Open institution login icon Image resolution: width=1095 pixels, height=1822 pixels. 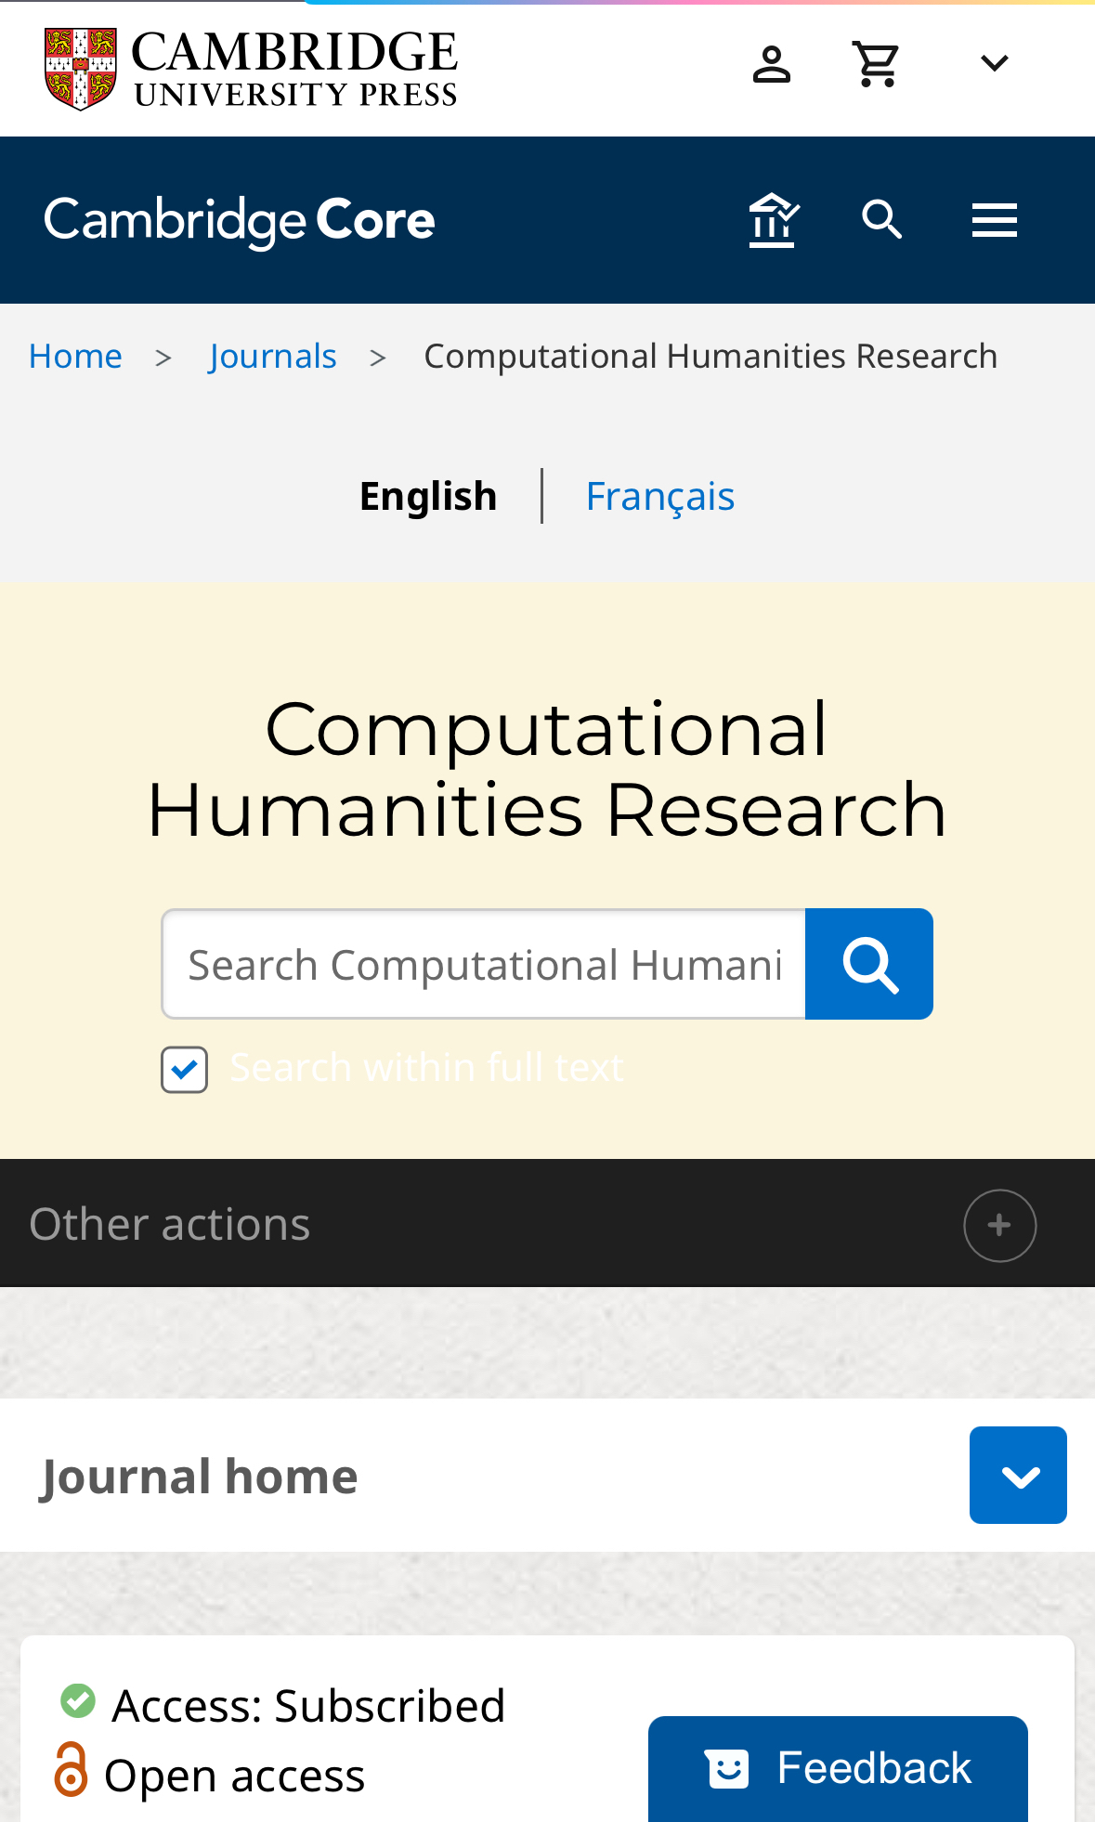(x=773, y=220)
